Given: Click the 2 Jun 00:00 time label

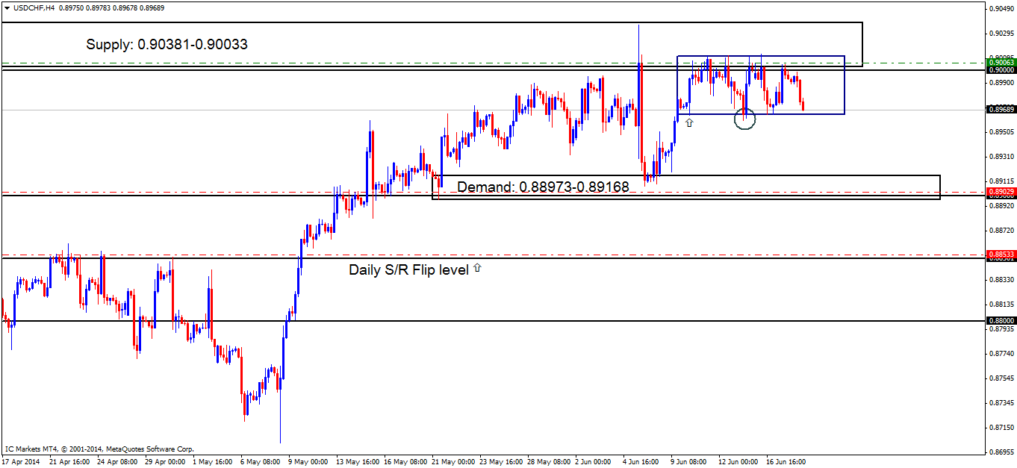Looking at the screenshot, I should 594,462.
